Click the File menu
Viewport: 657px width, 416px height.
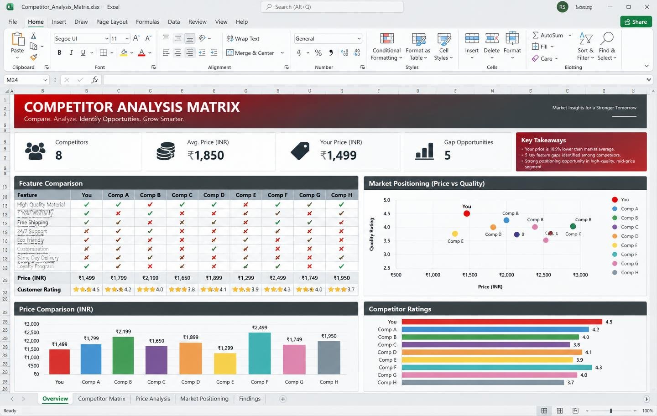coord(13,22)
